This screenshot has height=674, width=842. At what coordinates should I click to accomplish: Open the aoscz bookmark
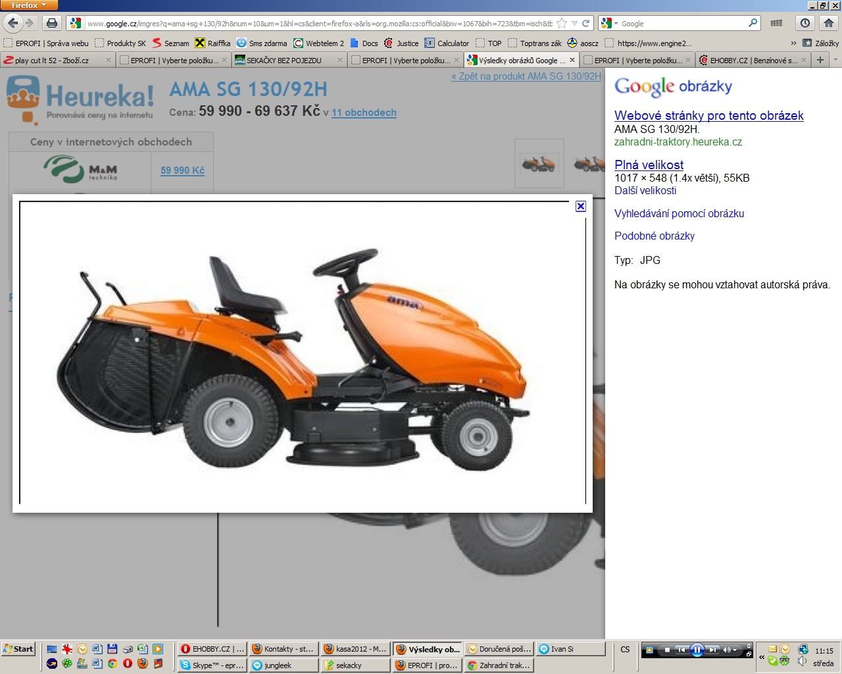tap(583, 43)
